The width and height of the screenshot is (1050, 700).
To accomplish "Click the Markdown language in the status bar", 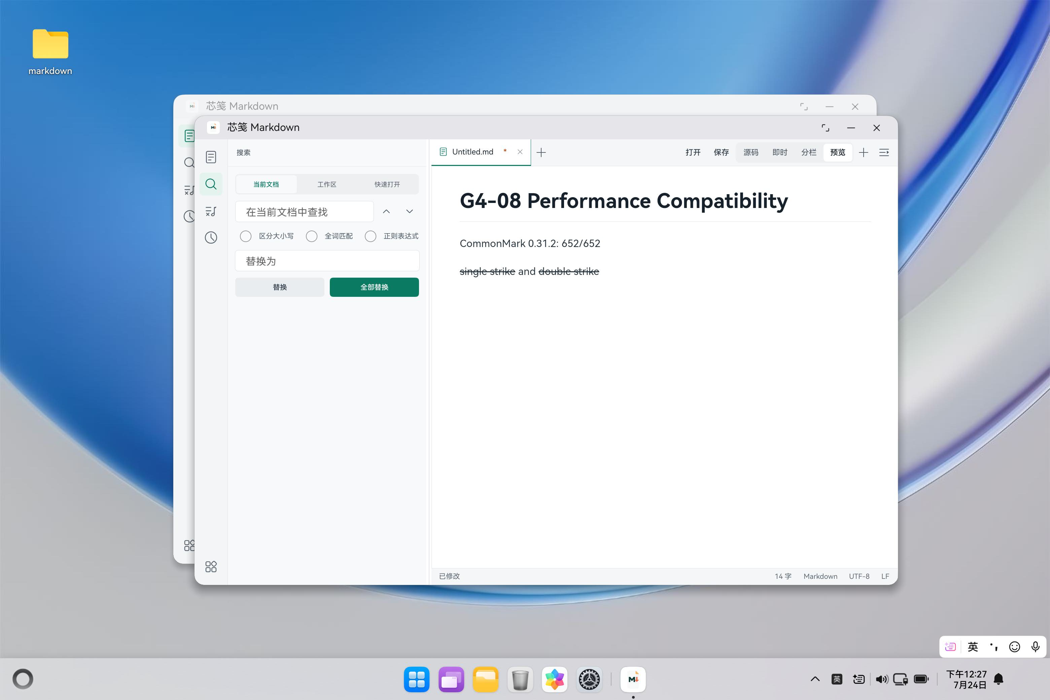I will [x=820, y=576].
